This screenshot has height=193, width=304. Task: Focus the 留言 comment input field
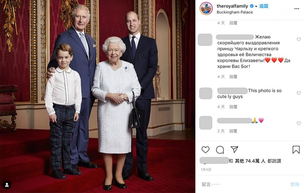244,184
